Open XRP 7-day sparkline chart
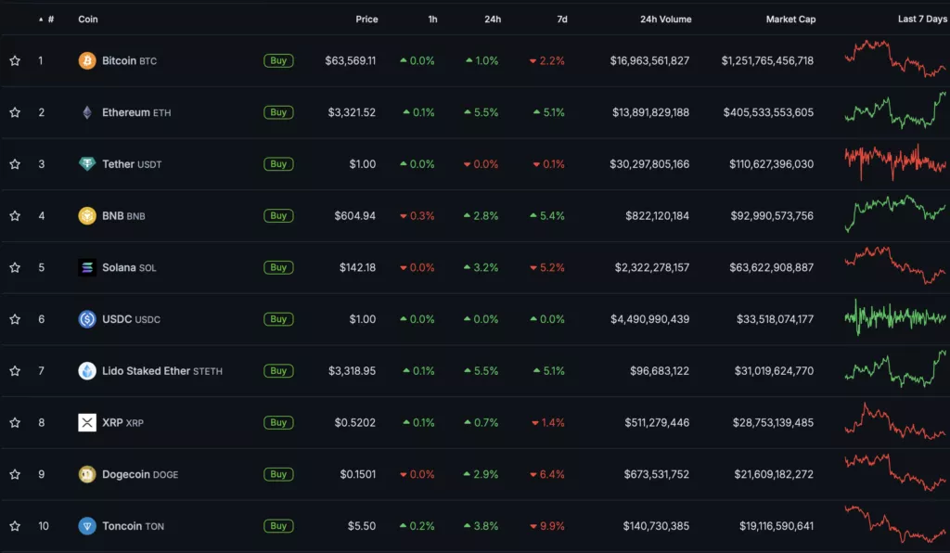This screenshot has width=950, height=553. [x=895, y=420]
